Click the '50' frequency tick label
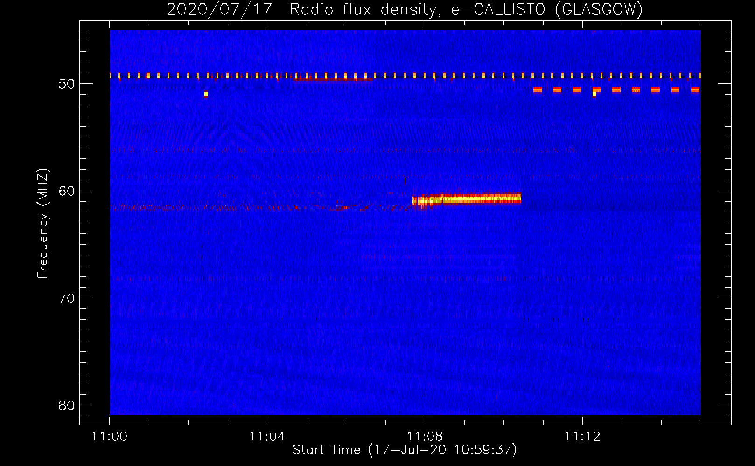Viewport: 755px width, 466px height. pyautogui.click(x=67, y=84)
